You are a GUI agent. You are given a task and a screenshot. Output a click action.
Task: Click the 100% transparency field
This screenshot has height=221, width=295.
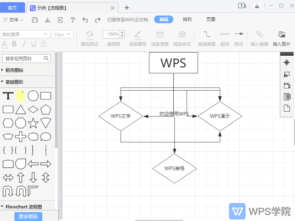pos(112,34)
